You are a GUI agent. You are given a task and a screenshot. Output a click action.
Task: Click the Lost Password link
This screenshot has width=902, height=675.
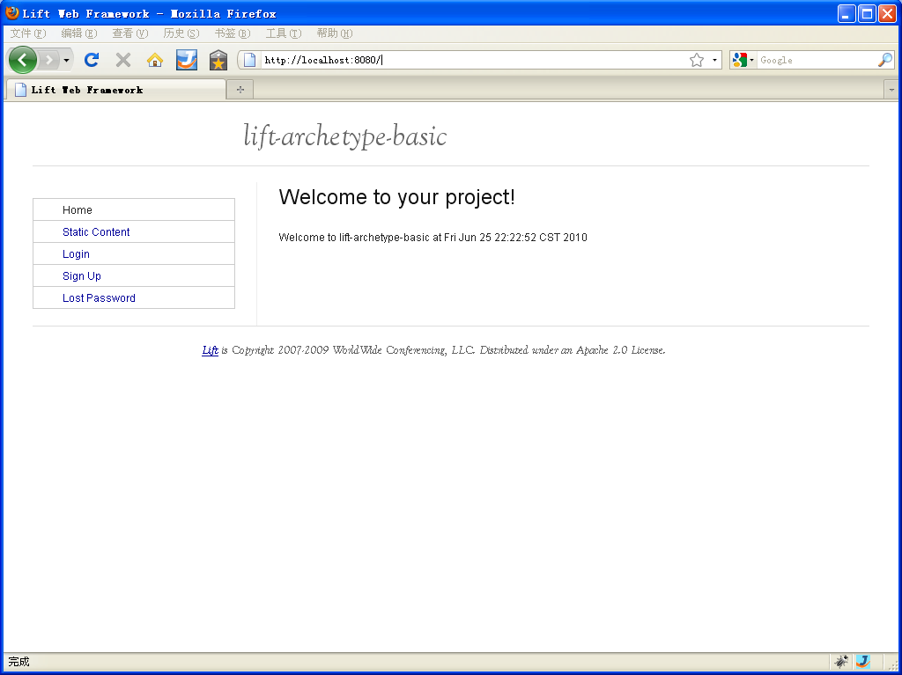99,297
